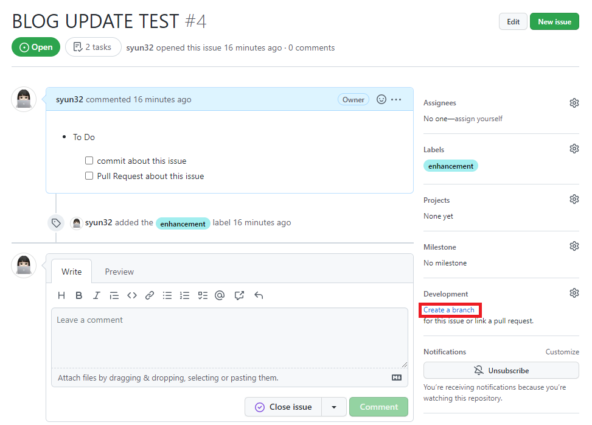Click syun32's avatar beside the first comment
The width and height of the screenshot is (592, 425).
(24, 99)
